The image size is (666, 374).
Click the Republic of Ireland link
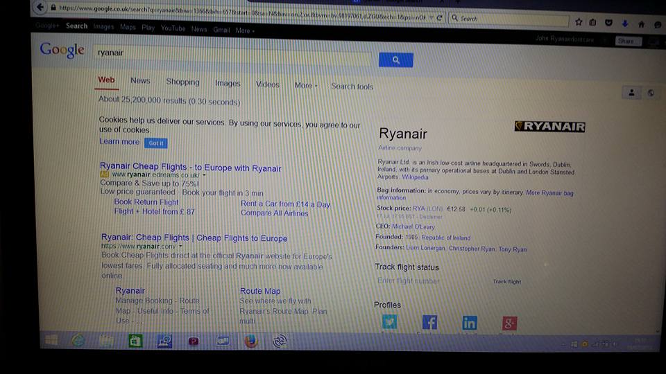pyautogui.click(x=446, y=238)
